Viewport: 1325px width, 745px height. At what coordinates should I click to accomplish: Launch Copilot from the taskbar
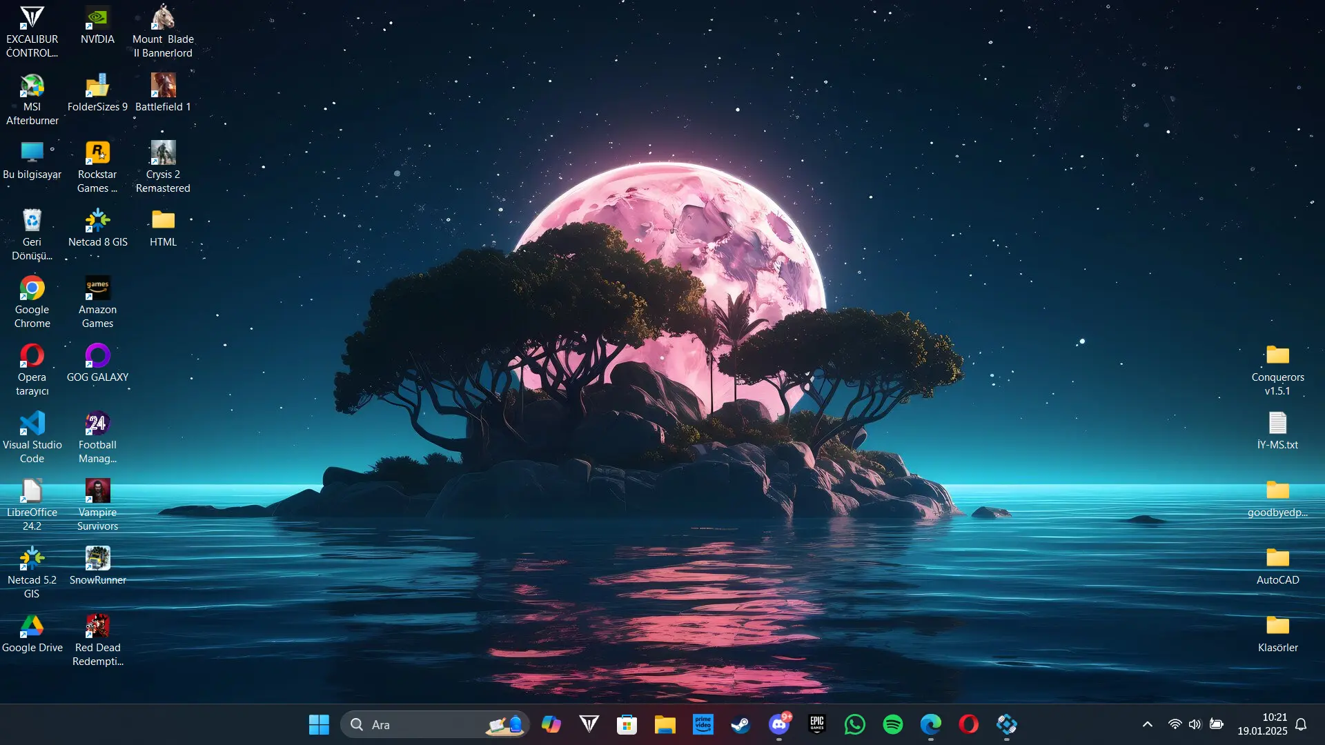point(551,724)
